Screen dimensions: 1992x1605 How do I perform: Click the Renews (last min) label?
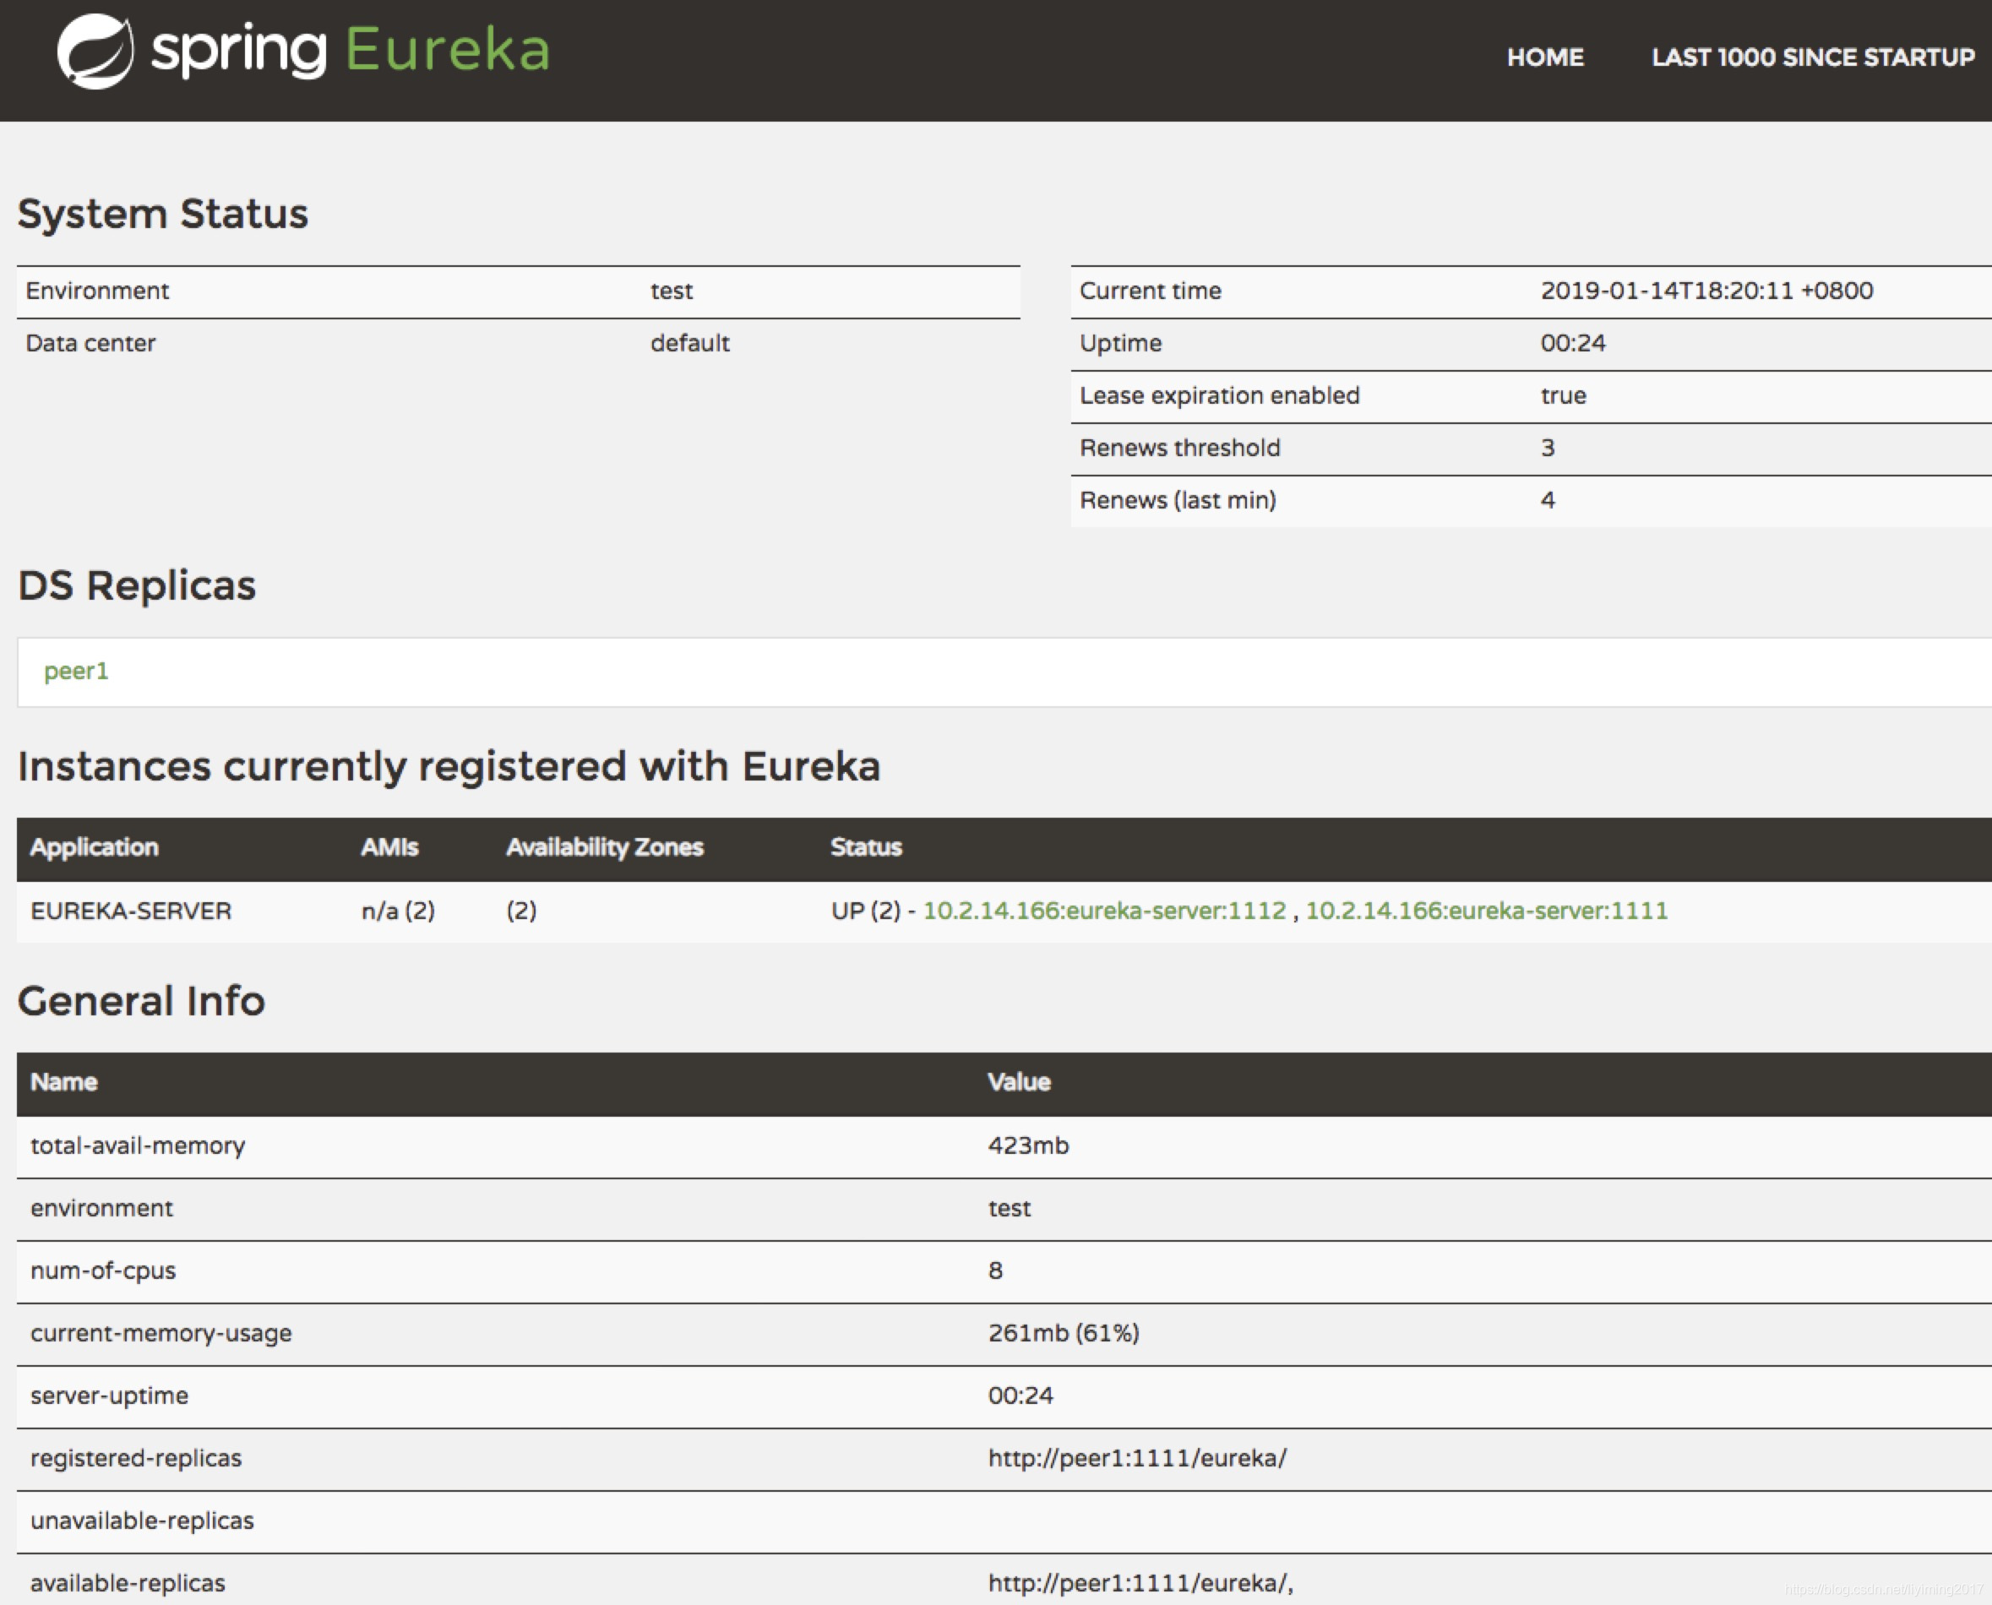coord(1178,500)
